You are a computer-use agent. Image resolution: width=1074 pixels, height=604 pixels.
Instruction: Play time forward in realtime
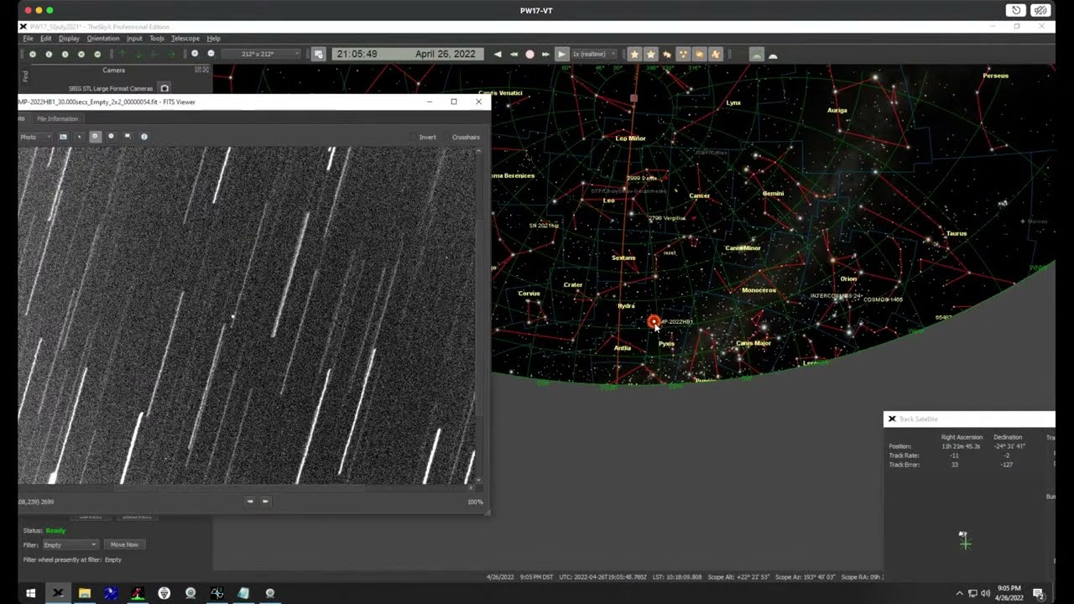click(x=562, y=54)
